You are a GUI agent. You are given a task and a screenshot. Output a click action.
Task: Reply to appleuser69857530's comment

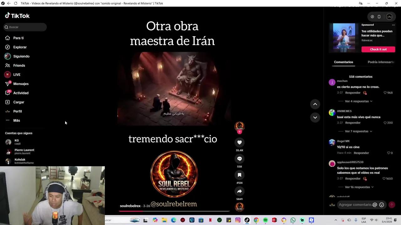(x=353, y=179)
